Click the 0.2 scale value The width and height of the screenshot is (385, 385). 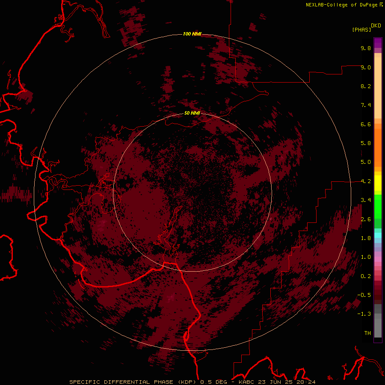coord(366,276)
